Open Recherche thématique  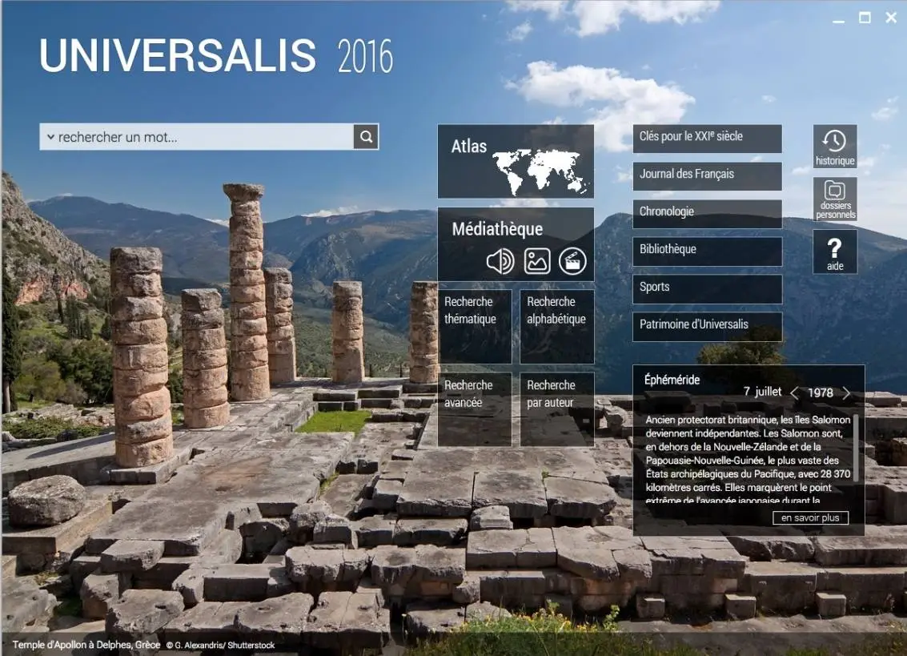(475, 326)
